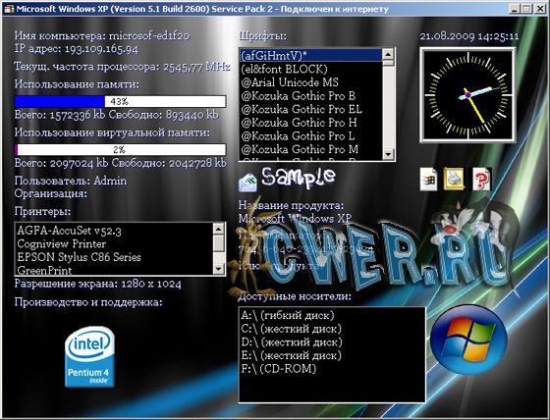Click the 43% memory usage bar

(x=120, y=101)
